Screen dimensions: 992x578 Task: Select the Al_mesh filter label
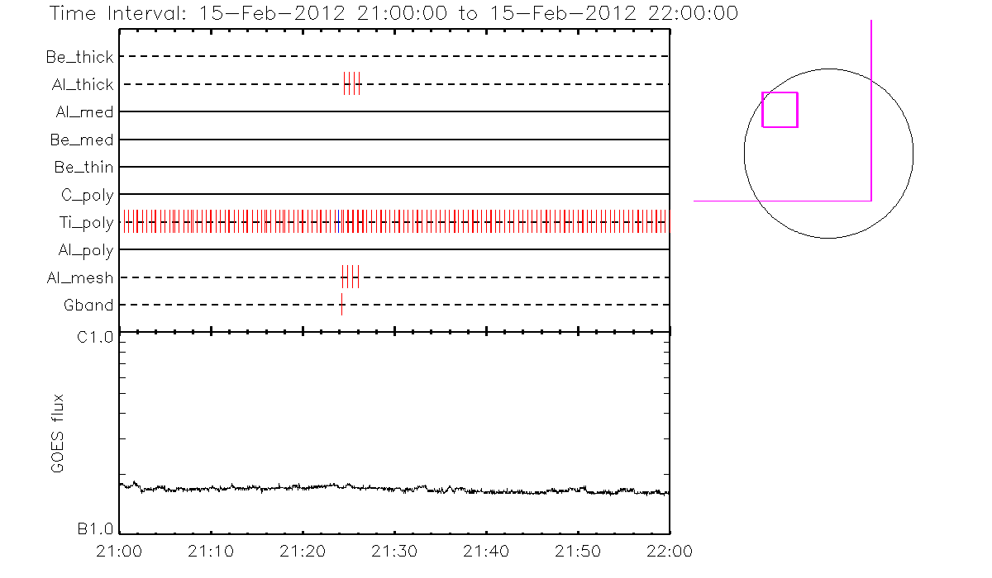tap(80, 277)
